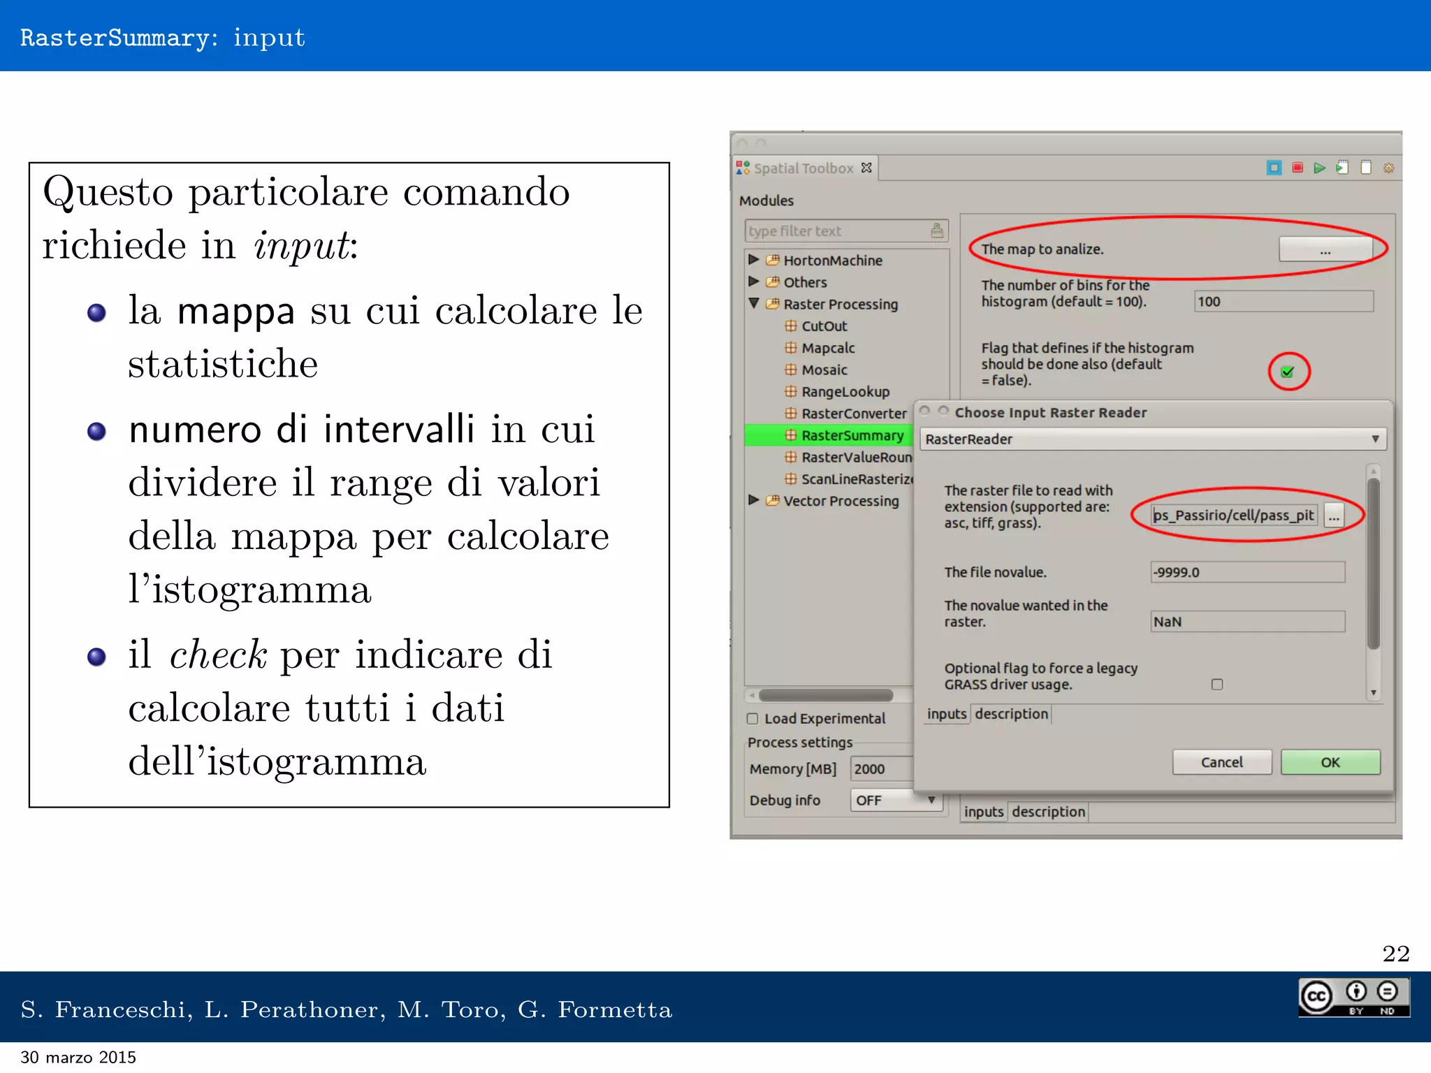The image size is (1431, 1073).
Task: Click the modules list horizontal scrollbar
Action: 826,695
